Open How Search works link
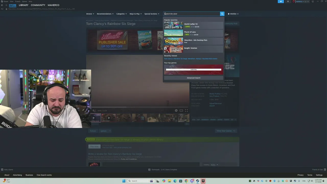 [x=44, y=175]
